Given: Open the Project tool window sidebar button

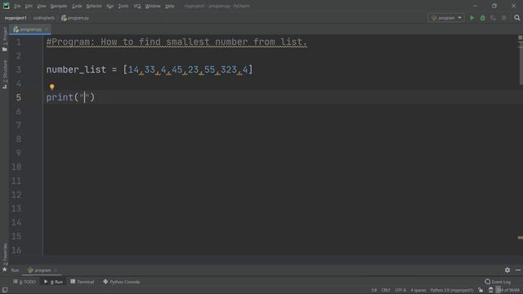Looking at the screenshot, I should (x=5, y=38).
